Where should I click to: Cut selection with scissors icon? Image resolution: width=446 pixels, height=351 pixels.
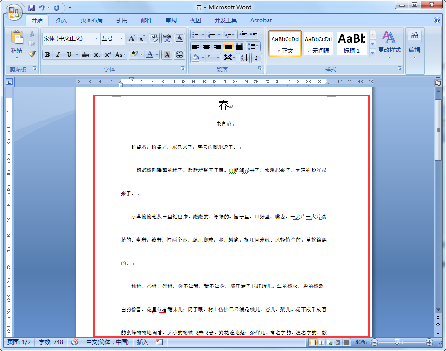point(32,33)
